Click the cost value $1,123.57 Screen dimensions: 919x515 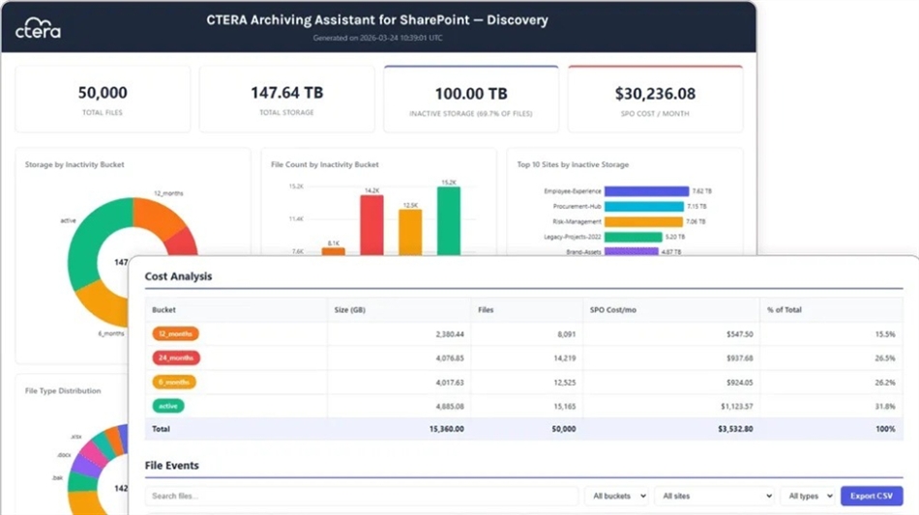tap(737, 406)
